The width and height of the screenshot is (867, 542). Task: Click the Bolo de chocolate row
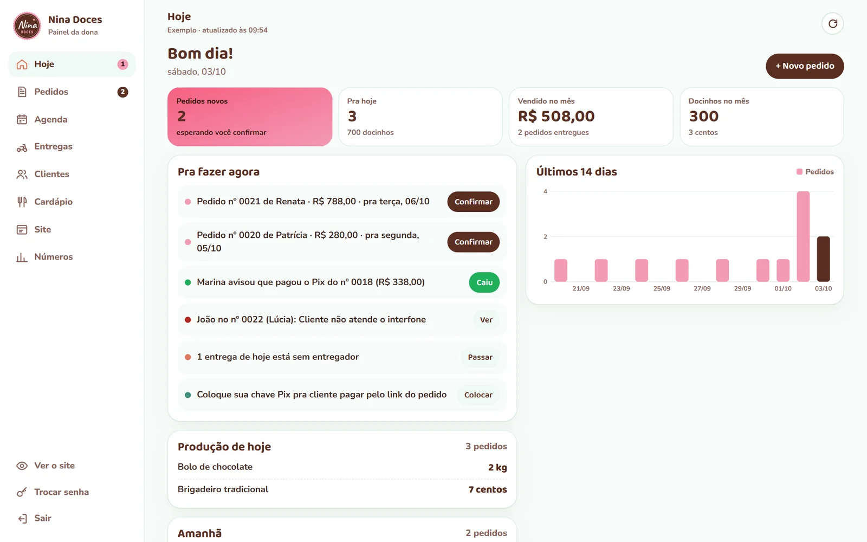(342, 467)
